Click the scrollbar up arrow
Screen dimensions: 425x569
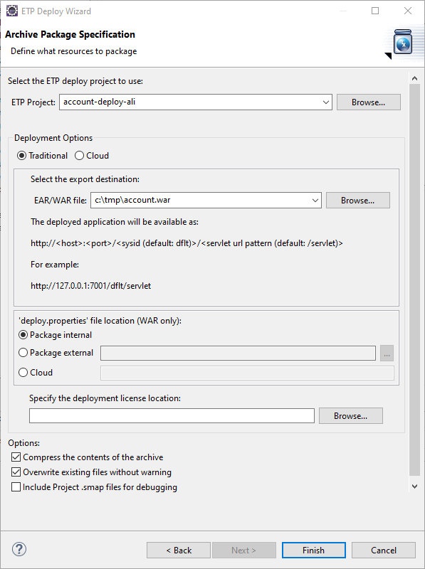[414, 78]
